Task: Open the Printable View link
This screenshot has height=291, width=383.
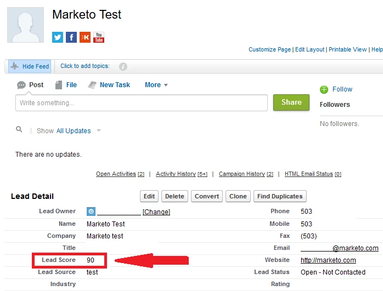Action: click(347, 49)
